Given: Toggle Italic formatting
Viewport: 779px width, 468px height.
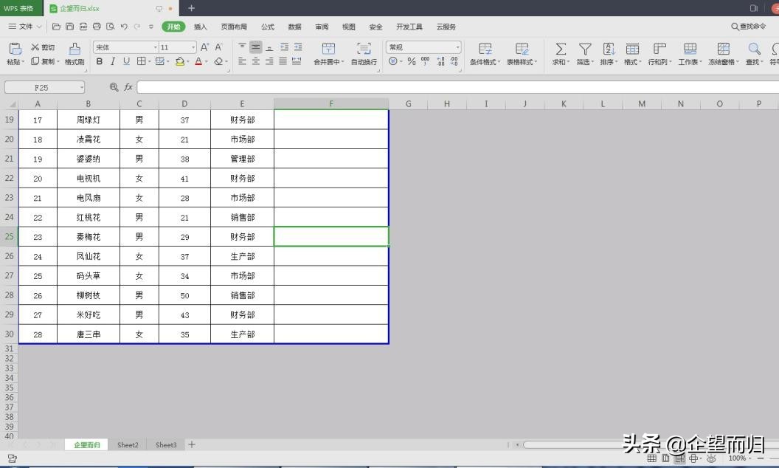Looking at the screenshot, I should point(113,61).
